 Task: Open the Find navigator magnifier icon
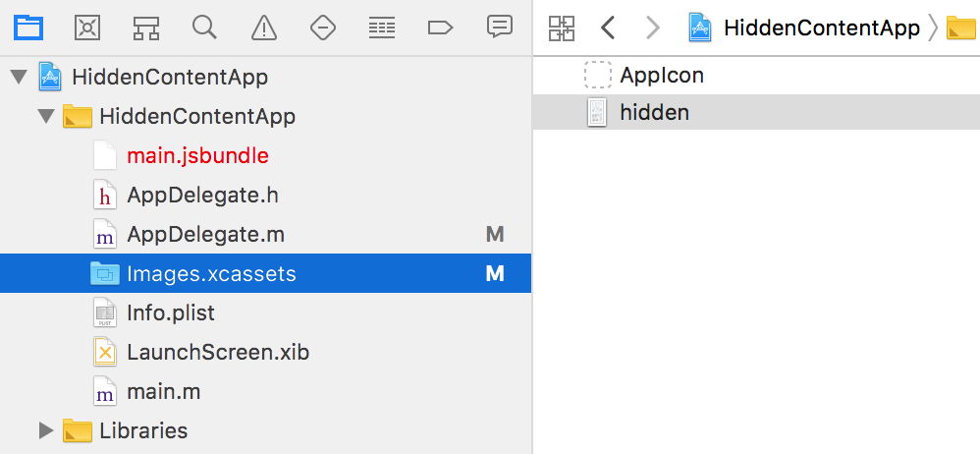click(204, 28)
